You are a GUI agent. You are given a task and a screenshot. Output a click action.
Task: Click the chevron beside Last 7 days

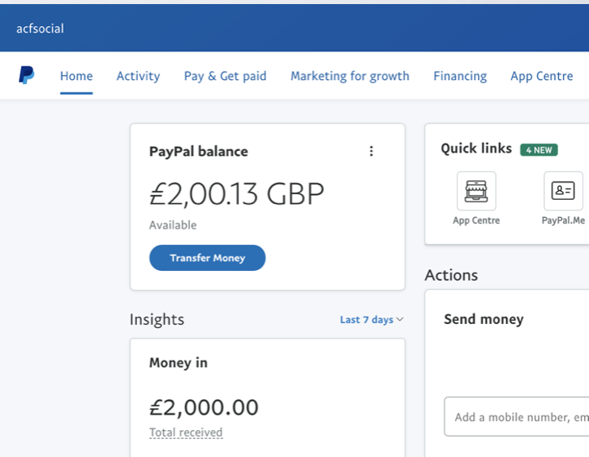(400, 319)
